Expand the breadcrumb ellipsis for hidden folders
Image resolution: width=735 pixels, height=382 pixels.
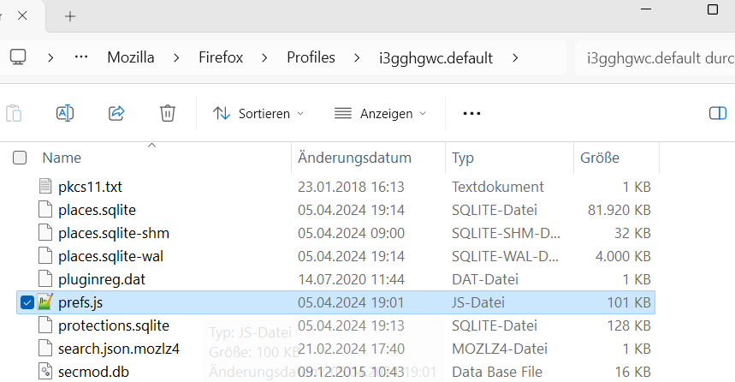click(82, 57)
